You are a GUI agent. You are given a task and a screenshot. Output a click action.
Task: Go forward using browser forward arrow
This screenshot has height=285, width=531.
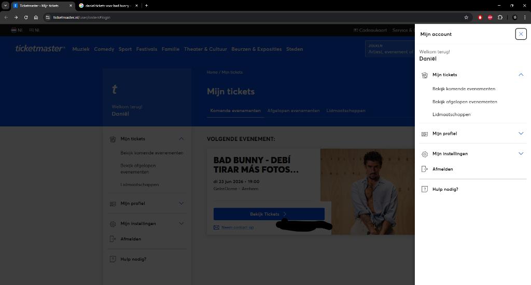point(16,17)
